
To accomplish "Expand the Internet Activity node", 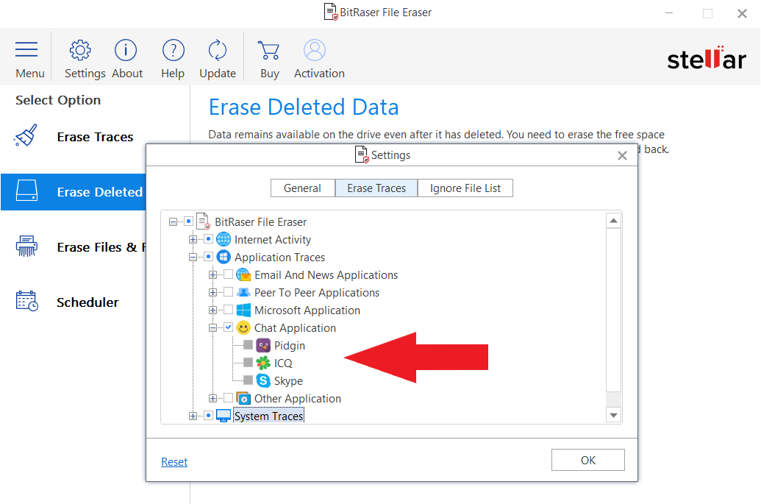I will [x=193, y=239].
